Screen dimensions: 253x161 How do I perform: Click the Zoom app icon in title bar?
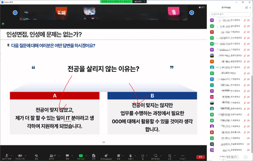click(2, 2)
